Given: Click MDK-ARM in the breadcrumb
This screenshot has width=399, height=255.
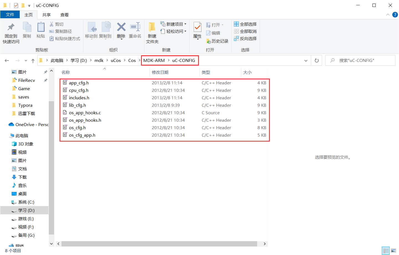Looking at the screenshot, I should pos(154,60).
